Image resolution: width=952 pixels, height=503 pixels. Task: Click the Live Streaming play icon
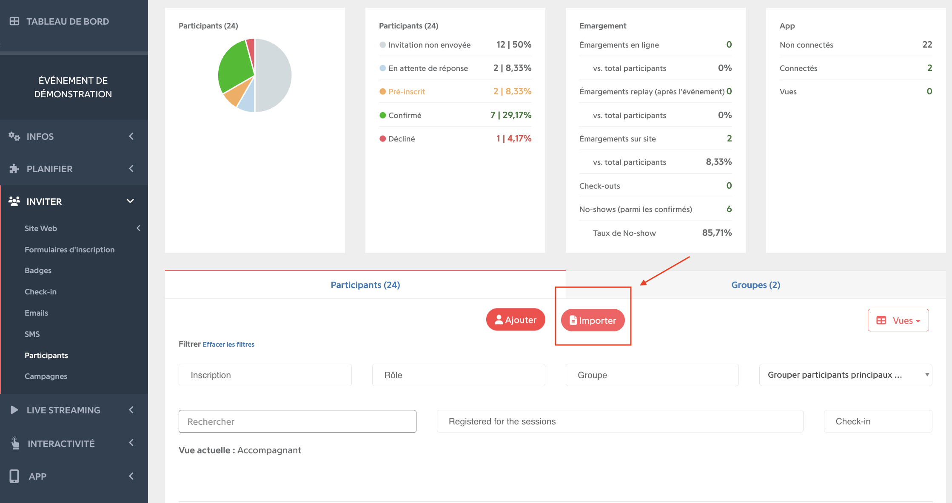(14, 410)
